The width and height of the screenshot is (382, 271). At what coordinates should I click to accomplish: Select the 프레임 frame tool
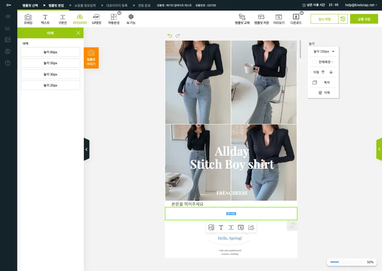[28, 19]
